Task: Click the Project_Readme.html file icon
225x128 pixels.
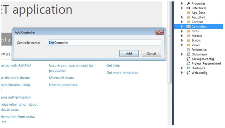Action: (188, 64)
